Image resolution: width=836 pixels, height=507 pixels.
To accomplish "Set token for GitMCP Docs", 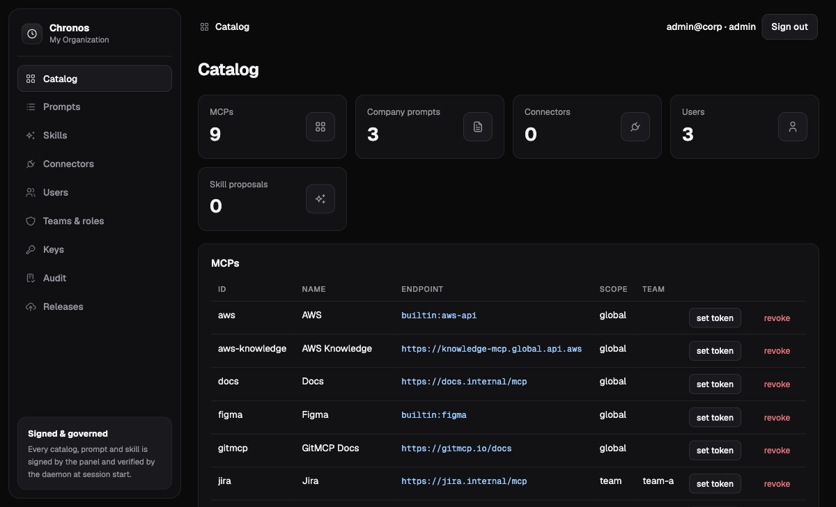I will (715, 451).
